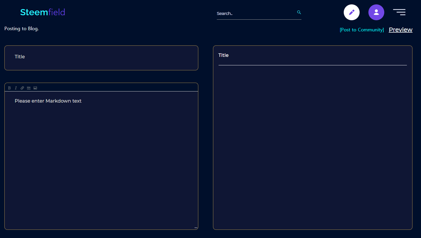Apply italic formatting in editor toolbar

(x=16, y=88)
